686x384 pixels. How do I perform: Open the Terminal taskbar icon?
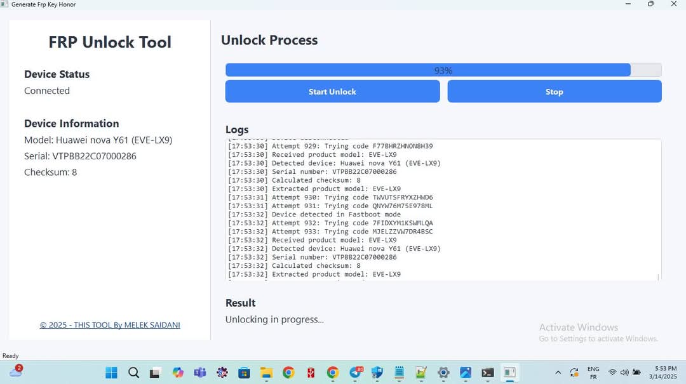pyautogui.click(x=488, y=373)
